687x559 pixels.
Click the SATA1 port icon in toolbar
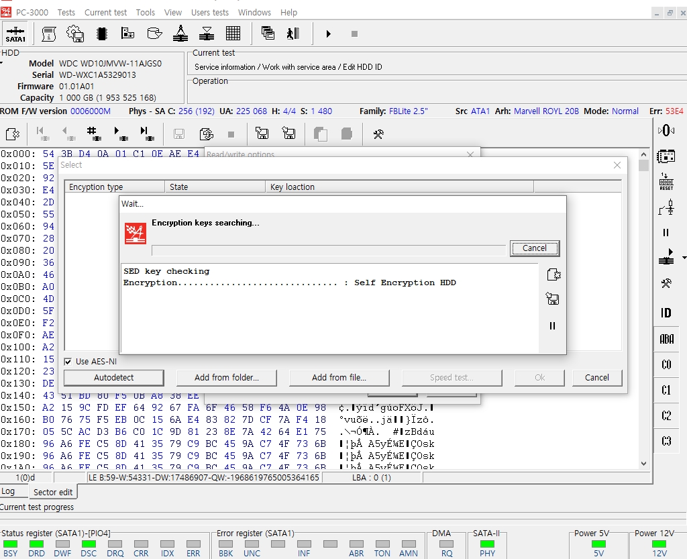[x=15, y=34]
